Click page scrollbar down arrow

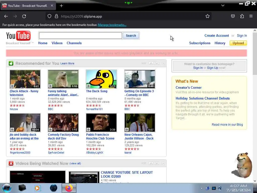pos(255,181)
